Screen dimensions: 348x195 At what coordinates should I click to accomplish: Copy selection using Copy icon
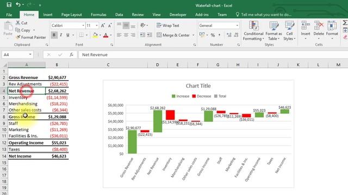[18, 30]
